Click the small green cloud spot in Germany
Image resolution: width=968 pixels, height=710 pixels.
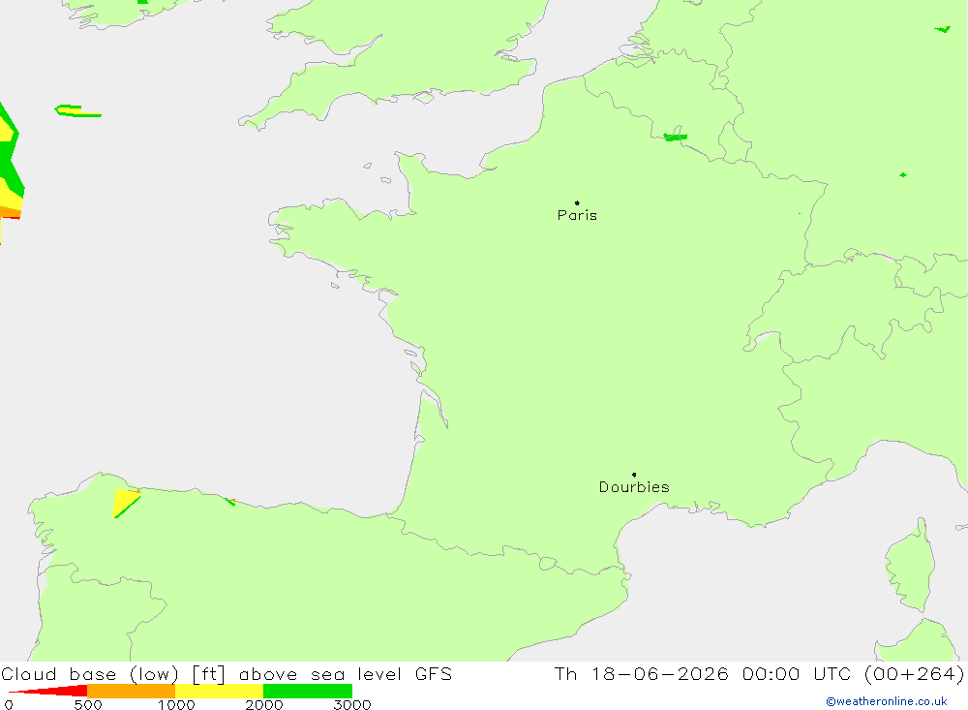click(x=903, y=175)
